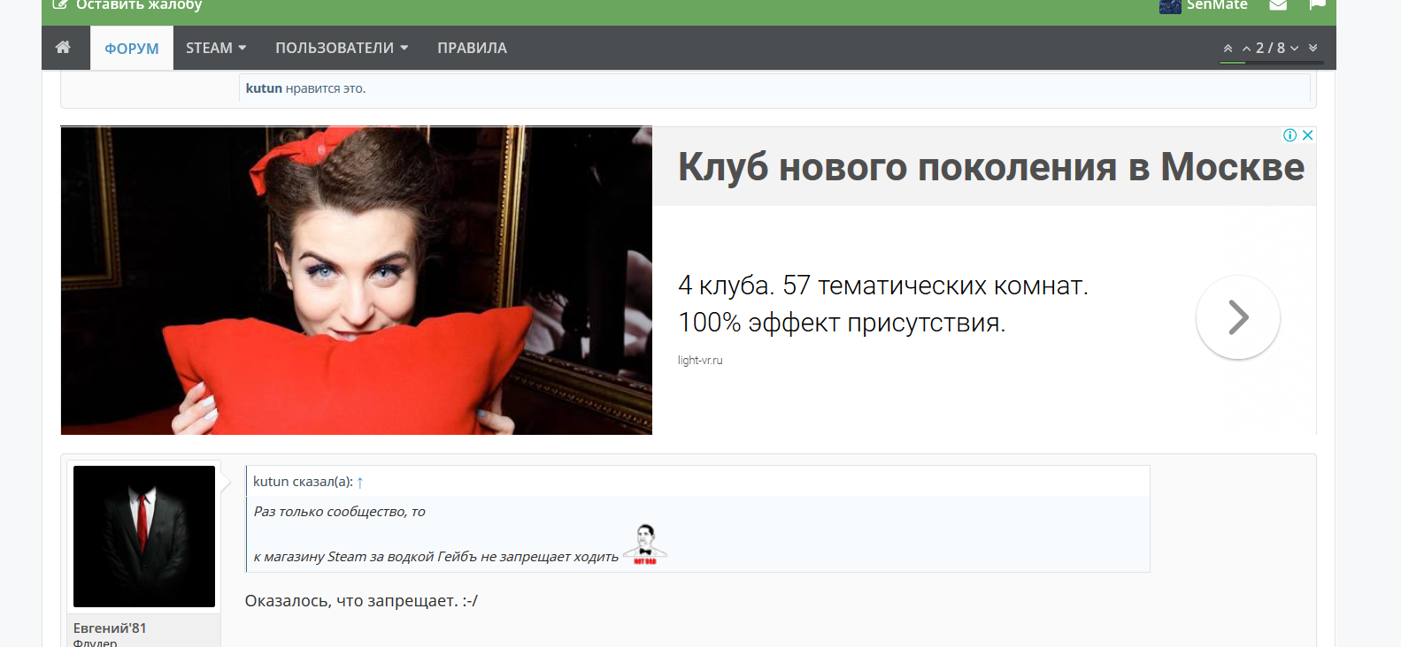
Task: Open the envelope messages icon
Action: (1278, 5)
